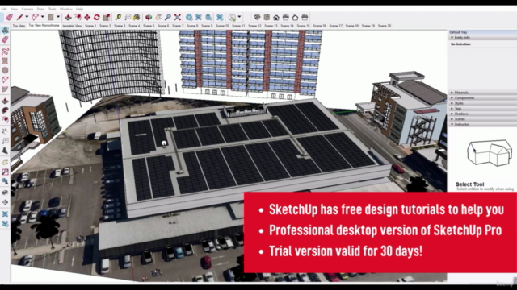
Task: Open the Window menu
Action: coord(66,9)
